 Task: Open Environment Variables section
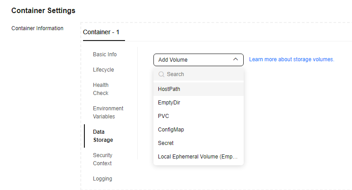pos(108,112)
